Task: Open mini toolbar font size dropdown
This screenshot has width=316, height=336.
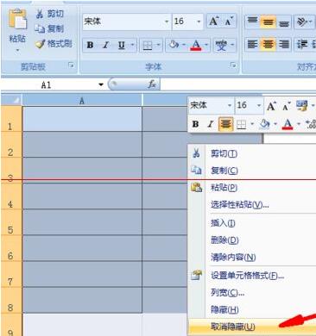Action: coord(259,106)
